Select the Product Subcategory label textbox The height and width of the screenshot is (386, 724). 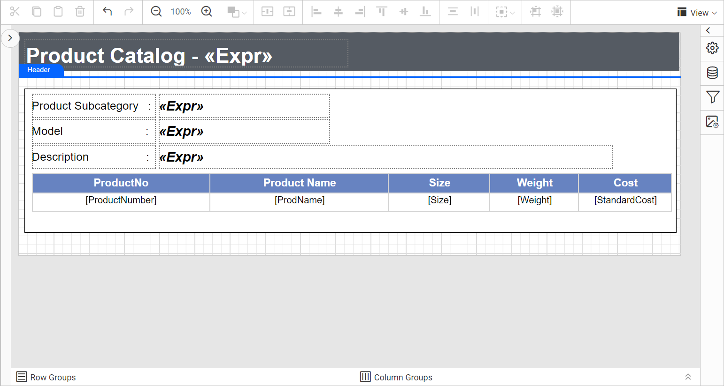93,106
